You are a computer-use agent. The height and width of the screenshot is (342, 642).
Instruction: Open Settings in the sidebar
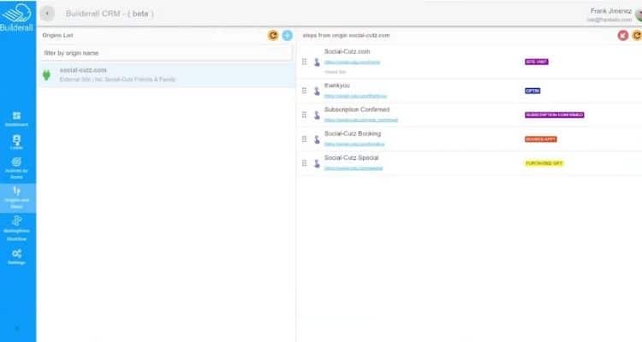16,256
